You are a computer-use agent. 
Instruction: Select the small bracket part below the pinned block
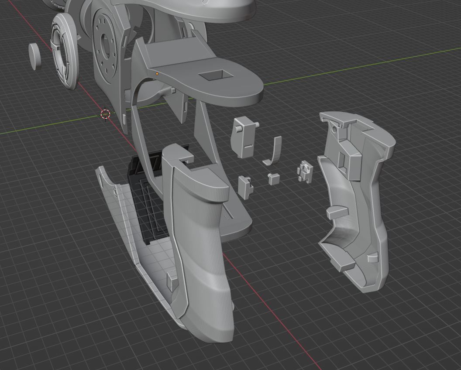pos(245,187)
